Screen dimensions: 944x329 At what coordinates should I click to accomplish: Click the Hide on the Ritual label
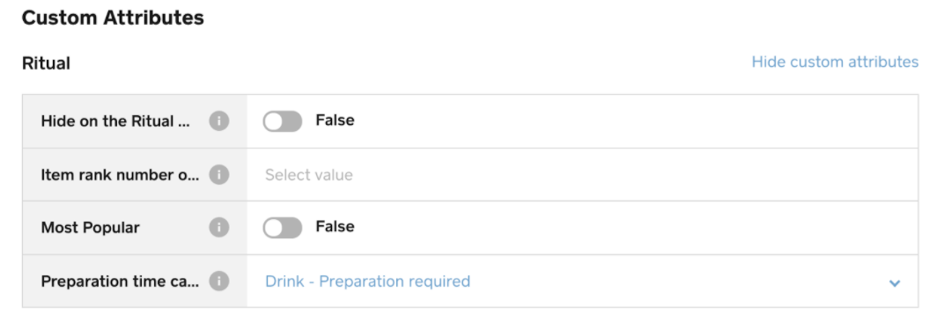tap(115, 121)
